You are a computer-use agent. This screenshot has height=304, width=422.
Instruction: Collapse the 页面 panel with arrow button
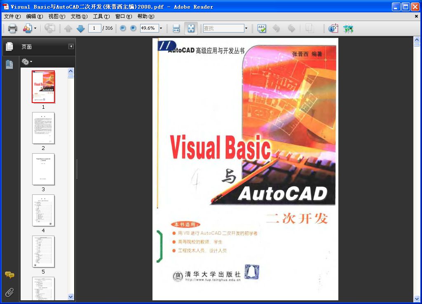71,47
